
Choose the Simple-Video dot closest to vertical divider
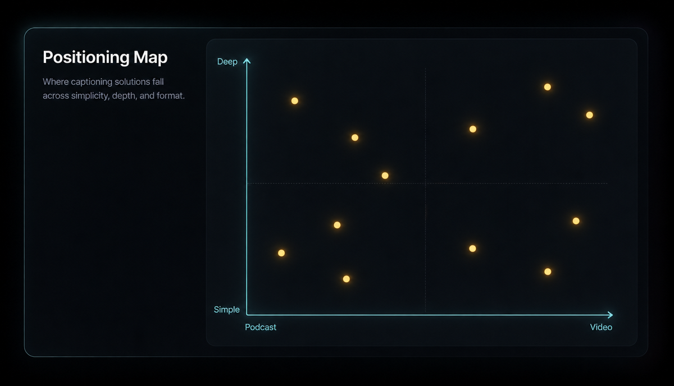point(472,249)
